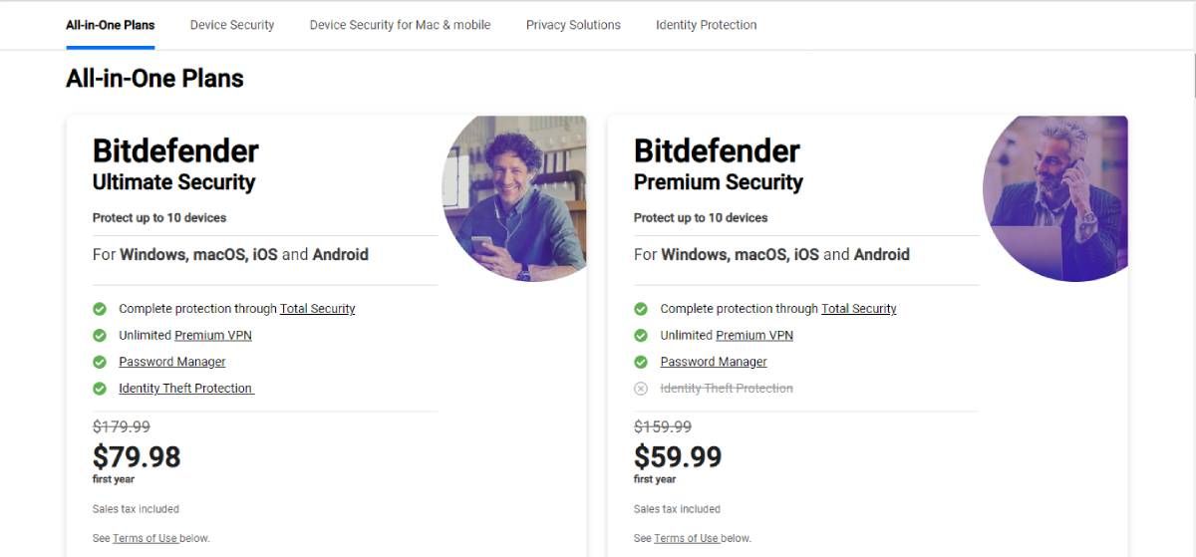Click green checkmark beside Ultimate Total Security

point(100,309)
